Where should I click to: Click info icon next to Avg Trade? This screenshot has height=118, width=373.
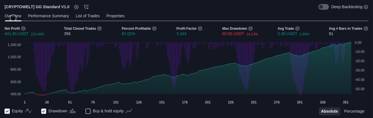[x=297, y=29]
